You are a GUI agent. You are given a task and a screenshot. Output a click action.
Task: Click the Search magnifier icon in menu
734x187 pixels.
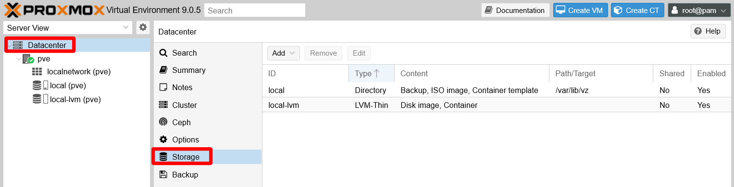(x=163, y=53)
